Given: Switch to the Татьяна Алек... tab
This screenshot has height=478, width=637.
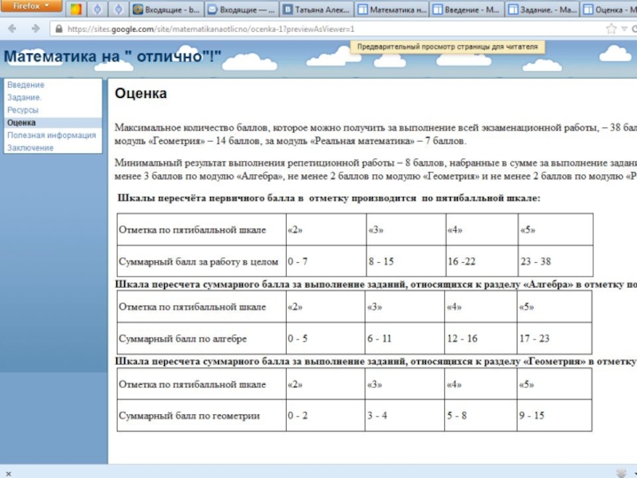Looking at the screenshot, I should click(315, 10).
